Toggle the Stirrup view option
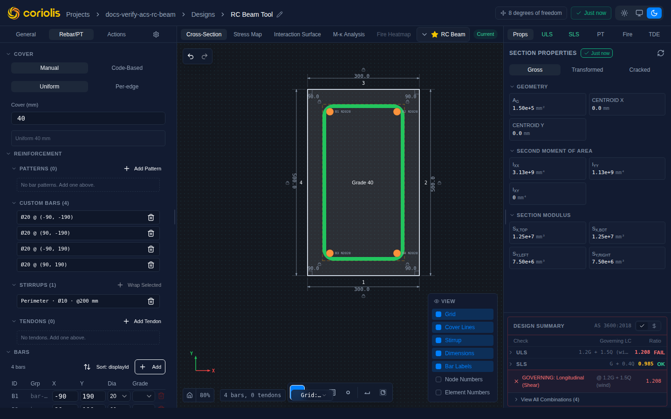 [463, 340]
